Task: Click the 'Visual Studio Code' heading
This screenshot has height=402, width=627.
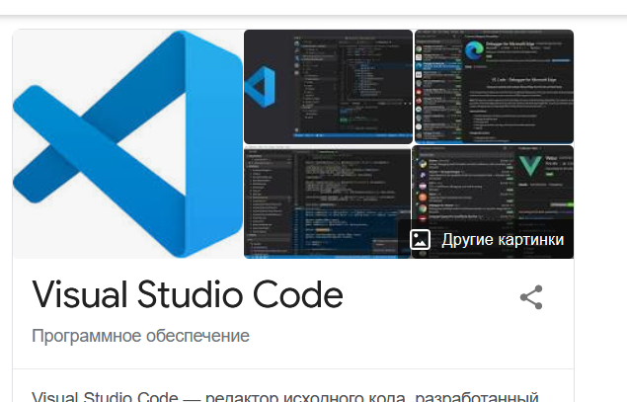Action: 188,294
